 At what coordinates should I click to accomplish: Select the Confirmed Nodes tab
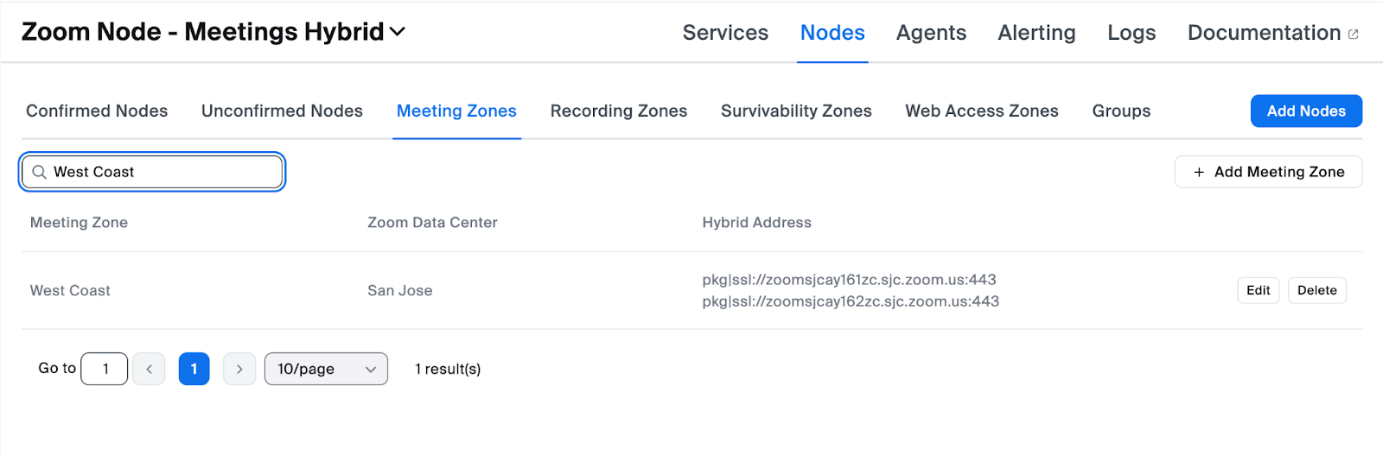[97, 111]
